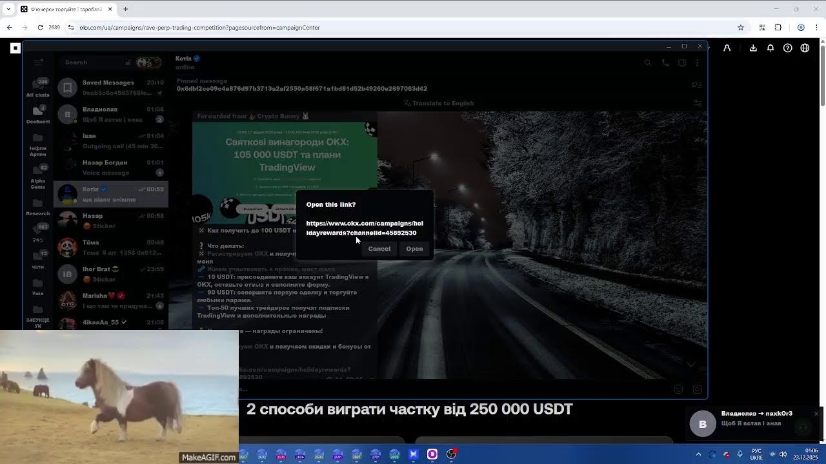
Task: Open Chrome extensions puzzle icon
Action: 778,28
